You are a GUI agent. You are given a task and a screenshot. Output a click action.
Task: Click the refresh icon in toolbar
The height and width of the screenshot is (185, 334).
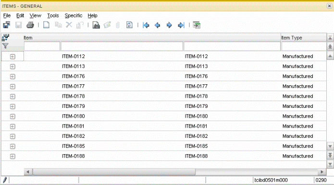129,25
